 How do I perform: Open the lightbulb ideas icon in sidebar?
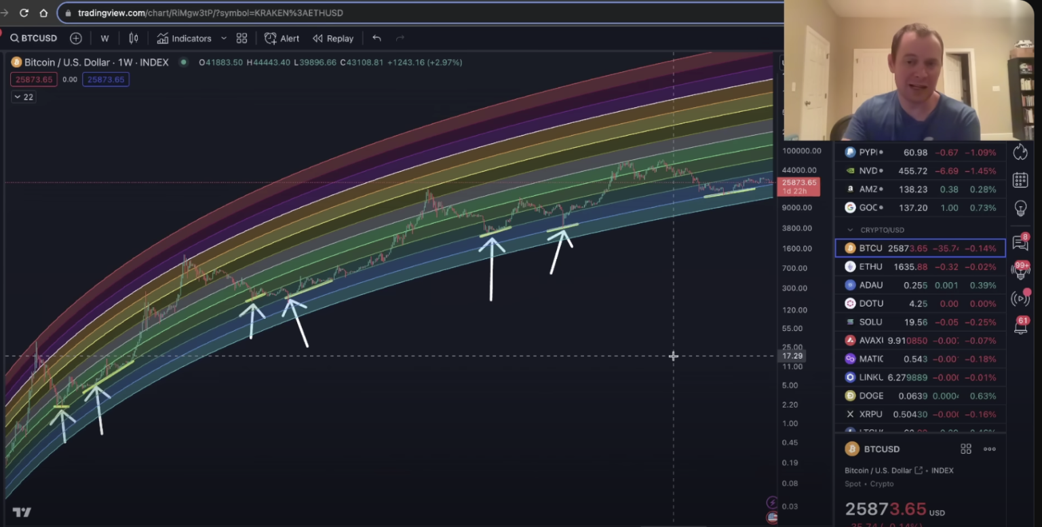1020,208
